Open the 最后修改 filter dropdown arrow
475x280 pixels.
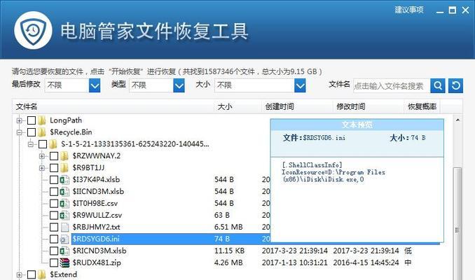pyautogui.click(x=95, y=85)
